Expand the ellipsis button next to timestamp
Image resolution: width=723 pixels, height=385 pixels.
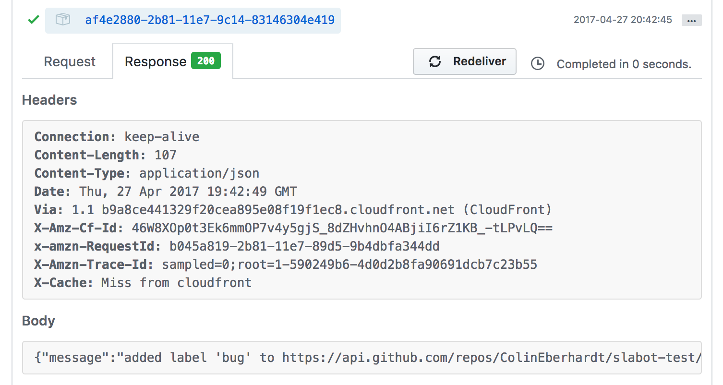[x=691, y=21]
